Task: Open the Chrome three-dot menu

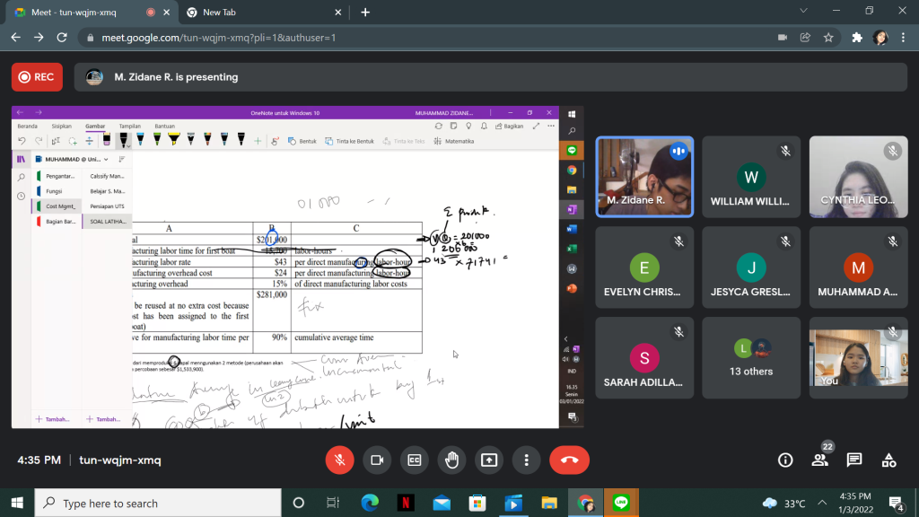Action: click(x=904, y=38)
